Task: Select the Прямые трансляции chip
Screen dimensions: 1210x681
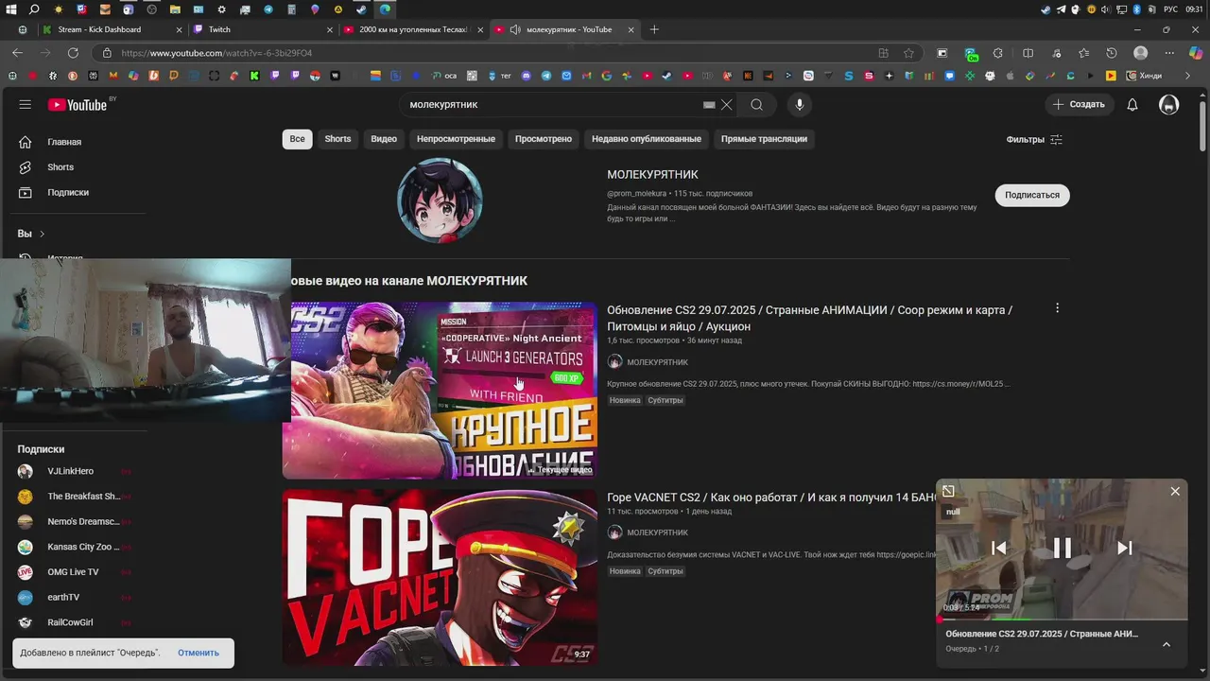Action: [764, 139]
